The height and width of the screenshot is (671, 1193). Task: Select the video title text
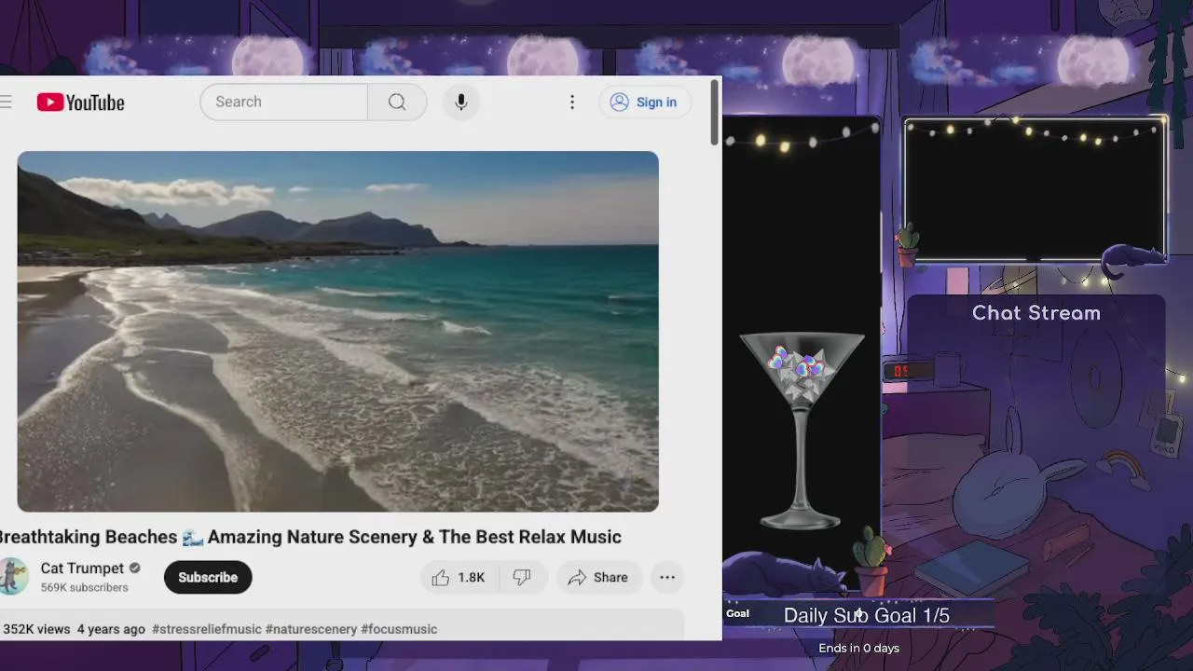[309, 537]
